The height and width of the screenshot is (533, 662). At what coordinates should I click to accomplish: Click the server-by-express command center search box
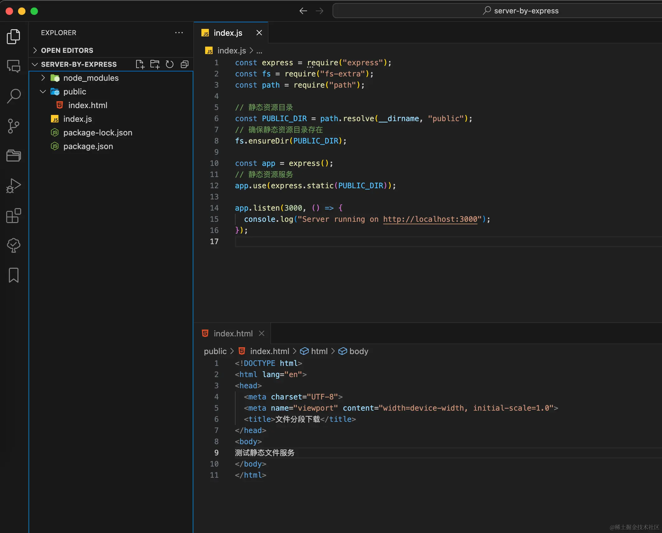point(497,11)
